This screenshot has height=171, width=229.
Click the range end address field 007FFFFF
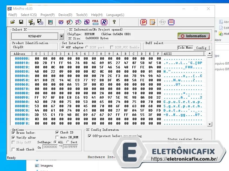click(x=71, y=147)
